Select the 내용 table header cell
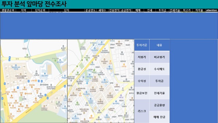This screenshot has width=218, height=123. (159, 45)
